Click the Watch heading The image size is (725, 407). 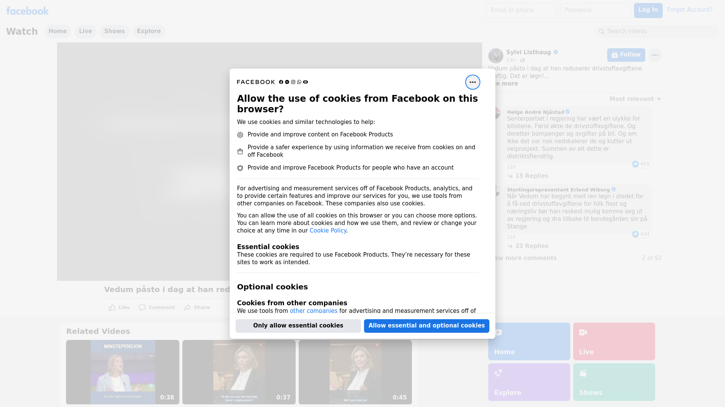pos(22,32)
